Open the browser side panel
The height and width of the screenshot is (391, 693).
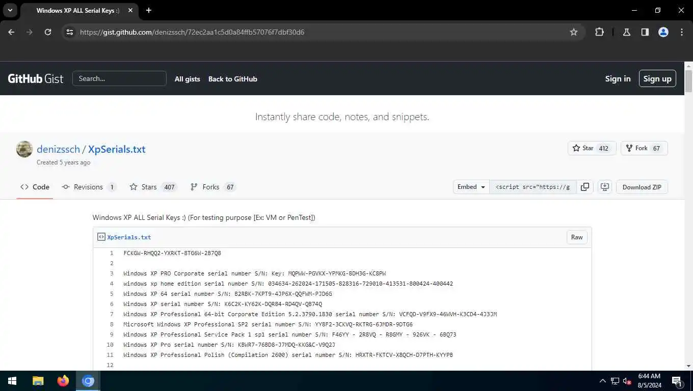click(x=645, y=32)
